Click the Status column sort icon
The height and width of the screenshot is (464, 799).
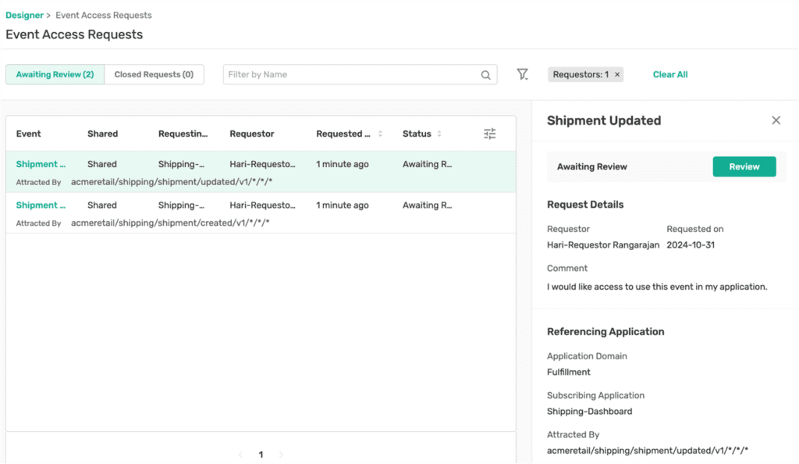tap(438, 134)
